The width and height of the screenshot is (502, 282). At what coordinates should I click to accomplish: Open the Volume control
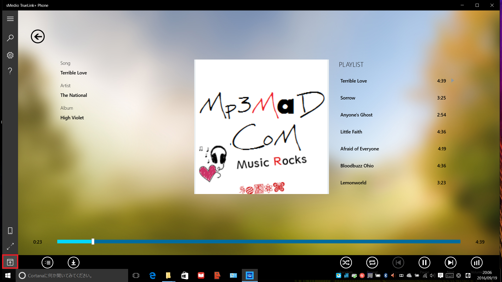point(477,262)
